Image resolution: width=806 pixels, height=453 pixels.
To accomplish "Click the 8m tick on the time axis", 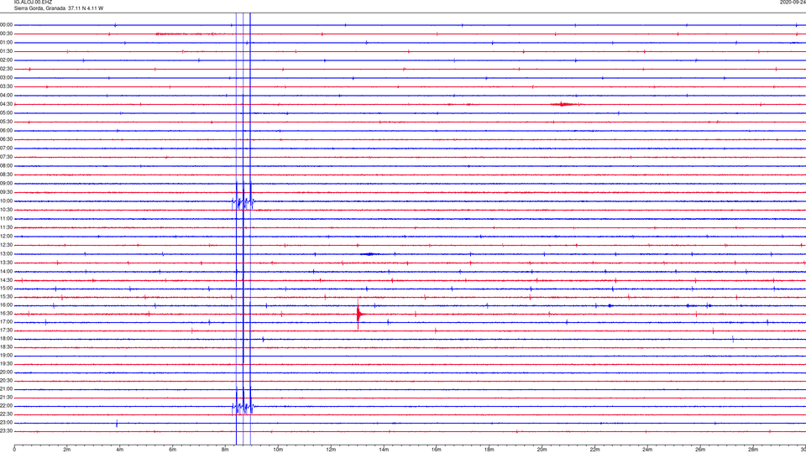I will tap(225, 450).
